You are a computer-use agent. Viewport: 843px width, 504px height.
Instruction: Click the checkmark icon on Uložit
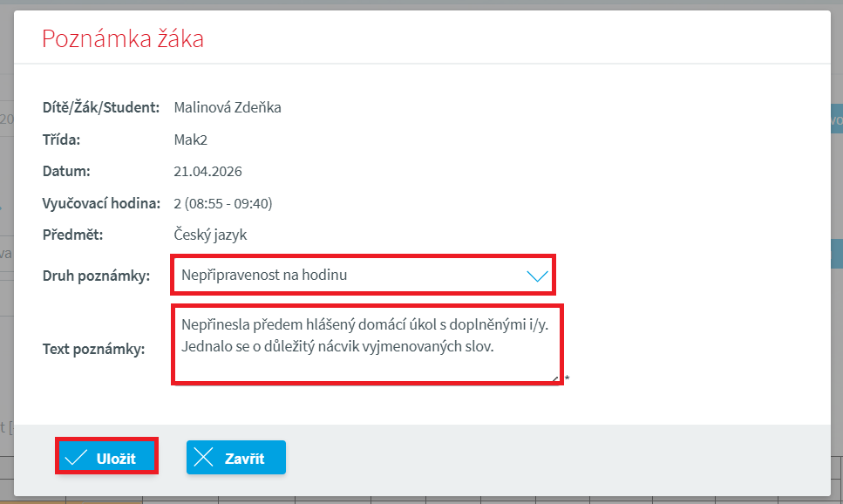point(76,458)
